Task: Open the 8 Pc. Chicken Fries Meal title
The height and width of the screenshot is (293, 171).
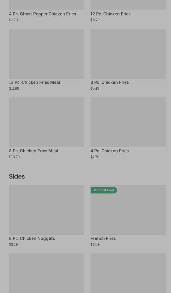Action: 33,151
